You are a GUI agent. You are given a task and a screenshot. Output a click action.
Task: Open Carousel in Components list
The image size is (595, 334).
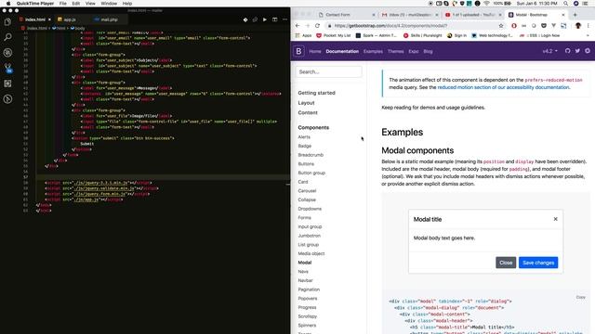[307, 191]
